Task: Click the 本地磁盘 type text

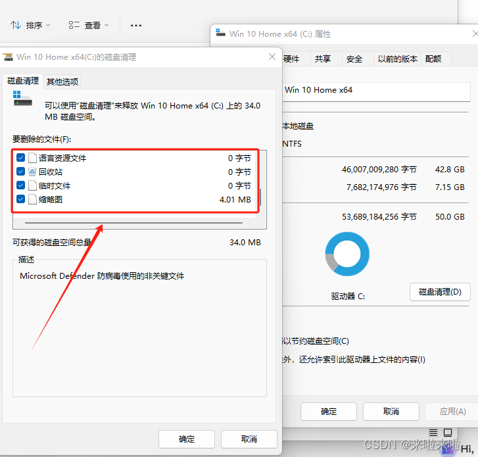Action: point(298,126)
